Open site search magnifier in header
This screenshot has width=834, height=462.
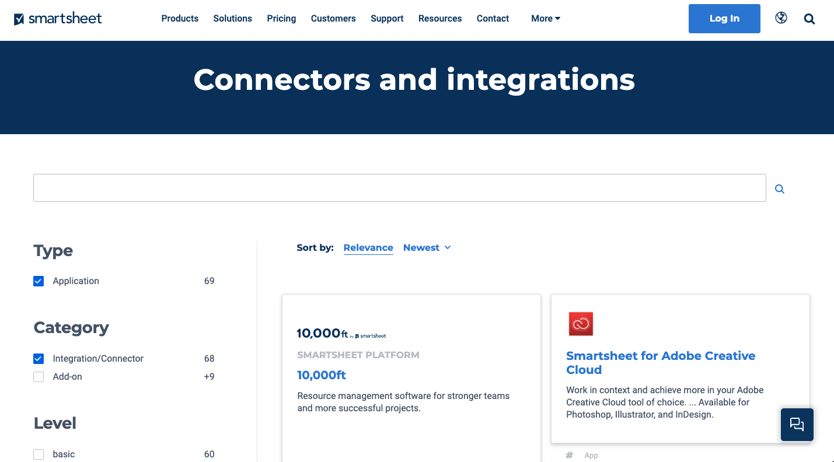pyautogui.click(x=809, y=19)
